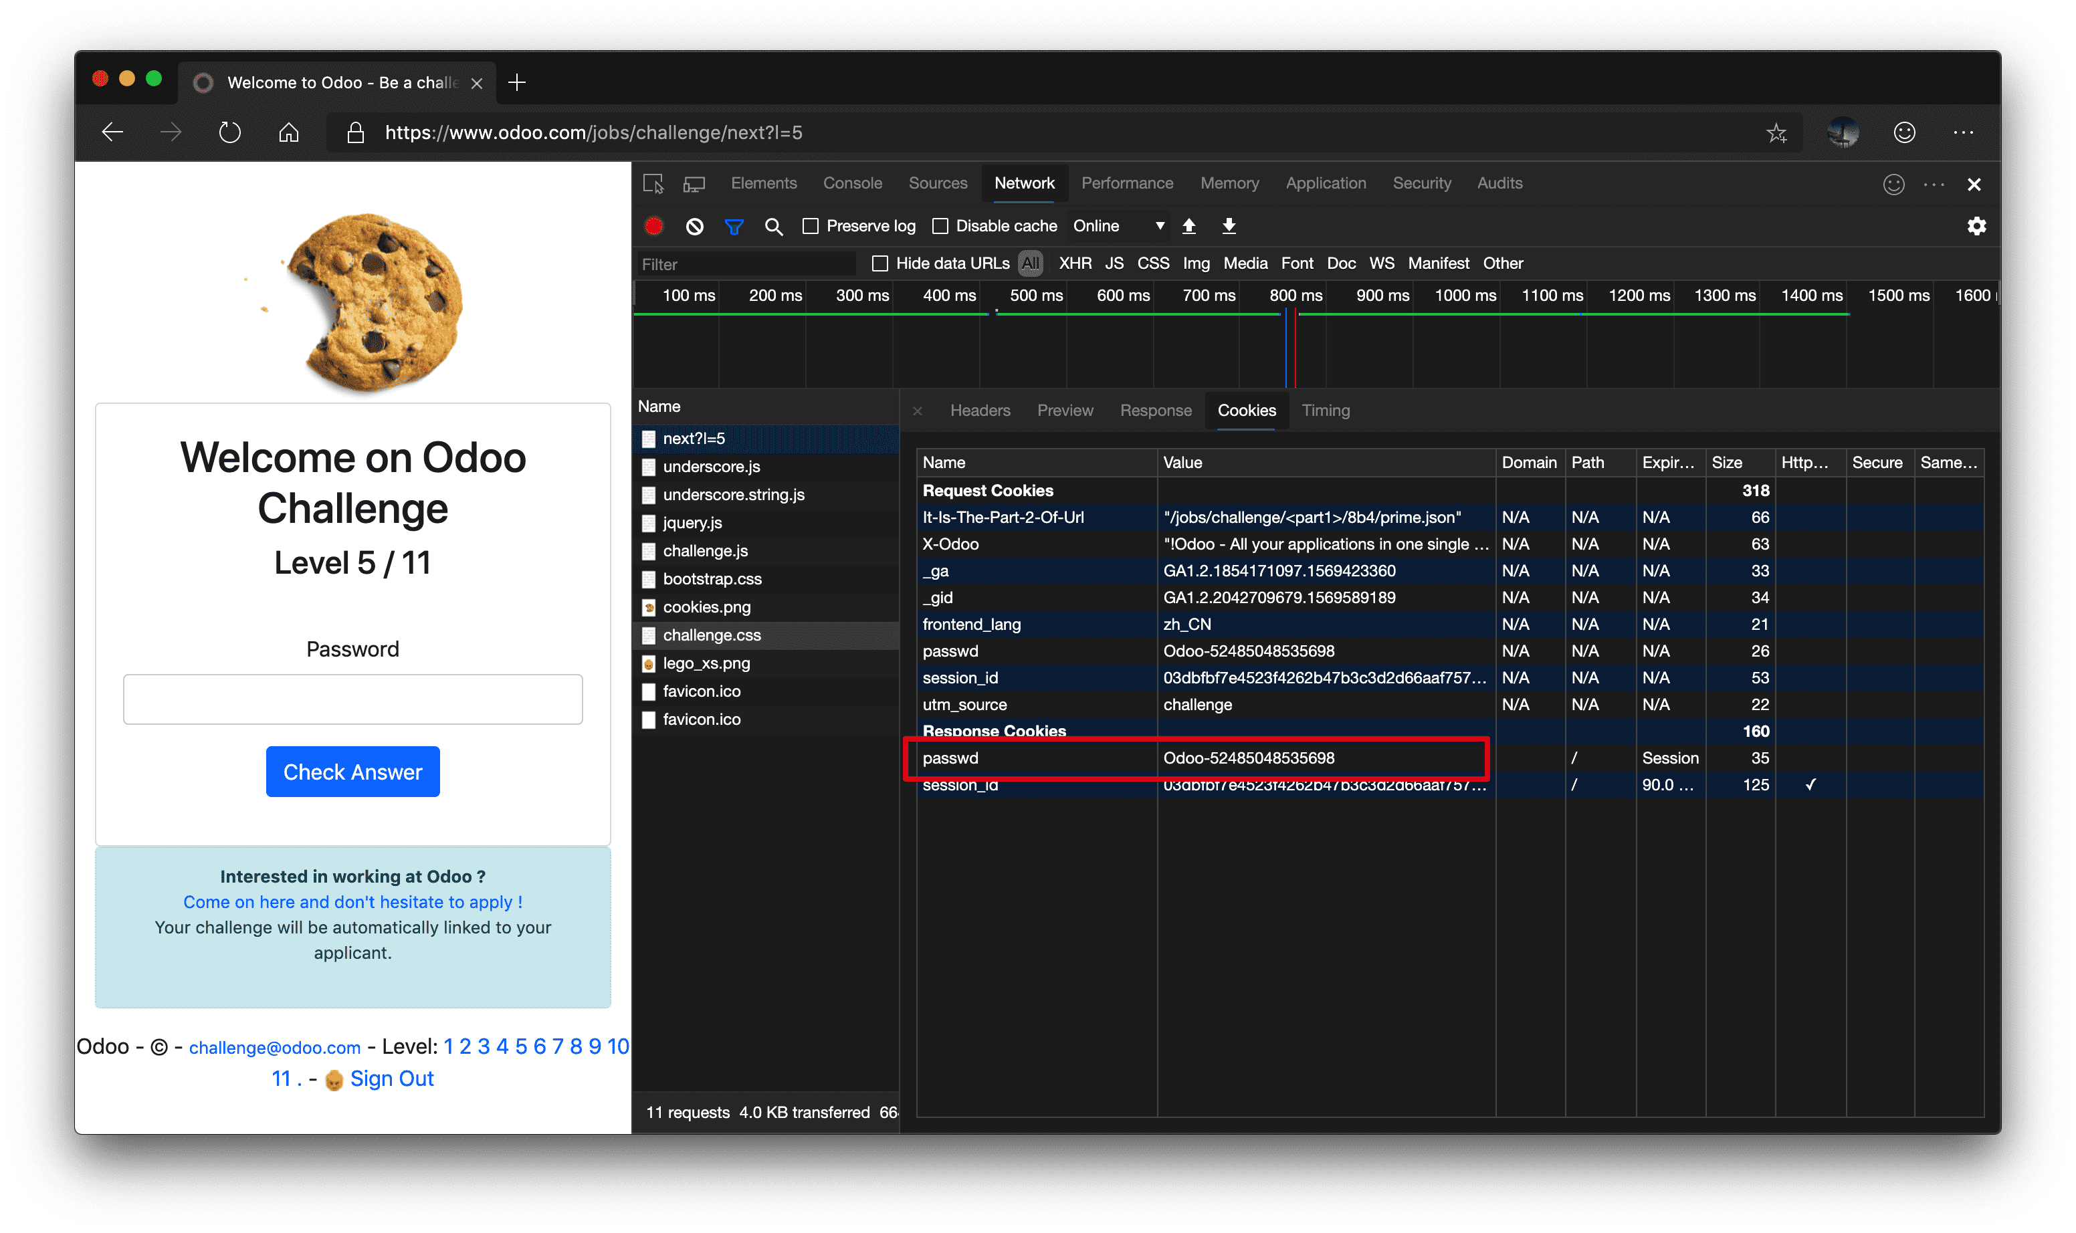Toggle the network filter funnel icon

point(734,226)
